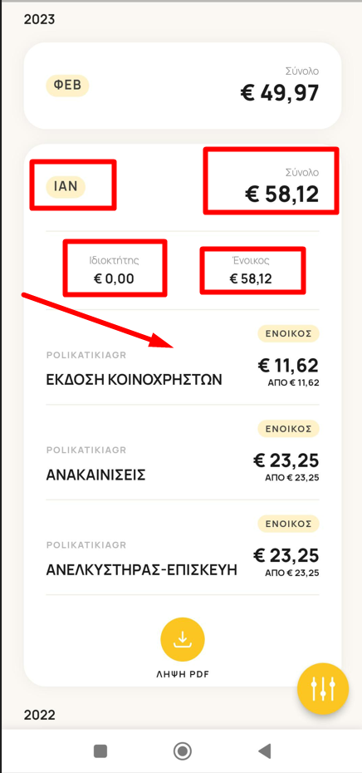Image resolution: width=362 pixels, height=773 pixels.
Task: Select the Ένοικος € 58,12 amount
Action: [x=252, y=279]
